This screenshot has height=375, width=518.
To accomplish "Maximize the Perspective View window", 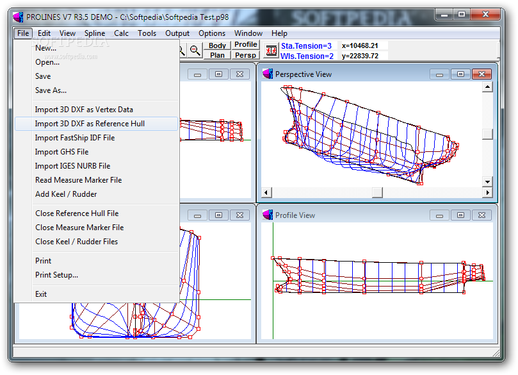I will 460,74.
